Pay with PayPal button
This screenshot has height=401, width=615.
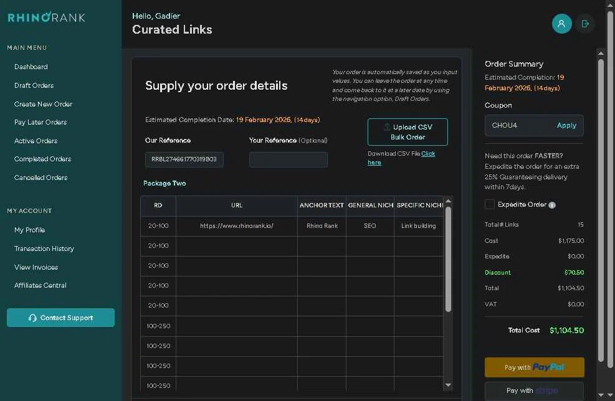[x=534, y=367]
